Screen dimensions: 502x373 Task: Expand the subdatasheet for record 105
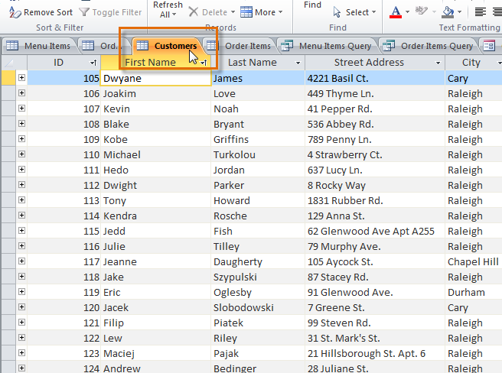click(x=21, y=77)
